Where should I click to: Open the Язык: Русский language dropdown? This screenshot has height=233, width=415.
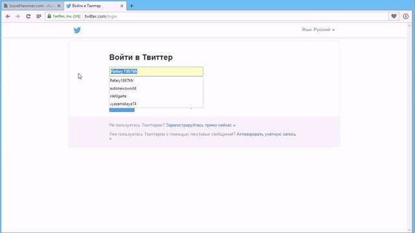point(318,30)
